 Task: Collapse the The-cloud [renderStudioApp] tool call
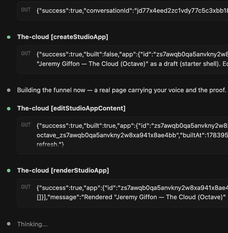63,171
